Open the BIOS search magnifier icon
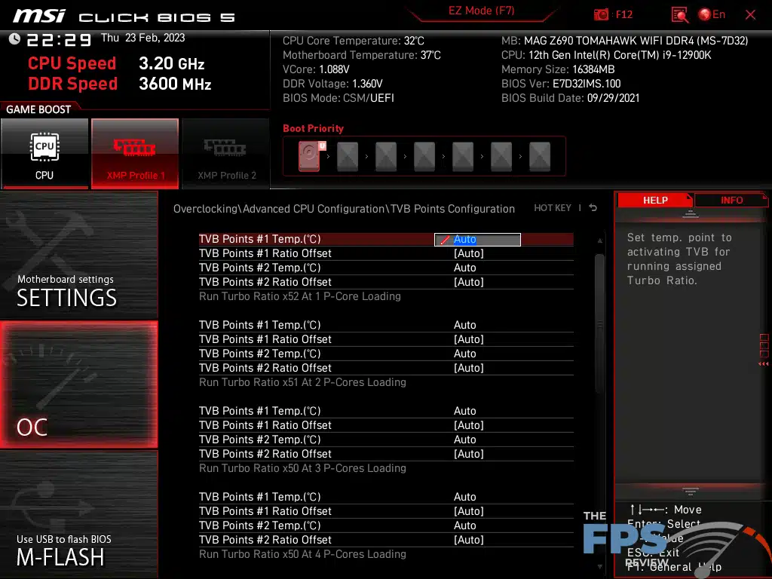The width and height of the screenshot is (772, 579). 679,15
